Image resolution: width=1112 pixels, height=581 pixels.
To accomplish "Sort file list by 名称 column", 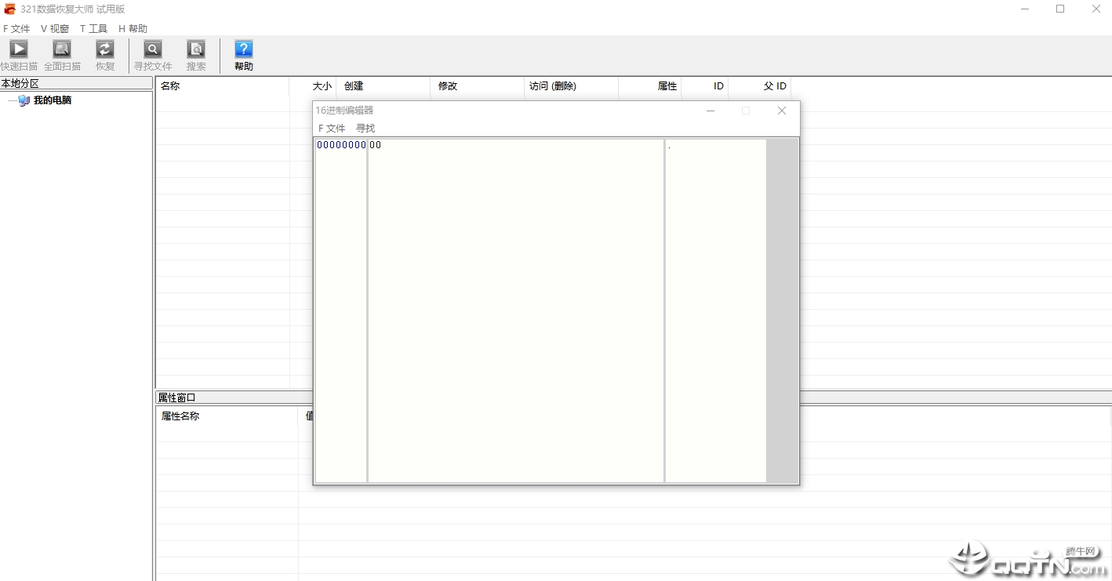I will (223, 86).
